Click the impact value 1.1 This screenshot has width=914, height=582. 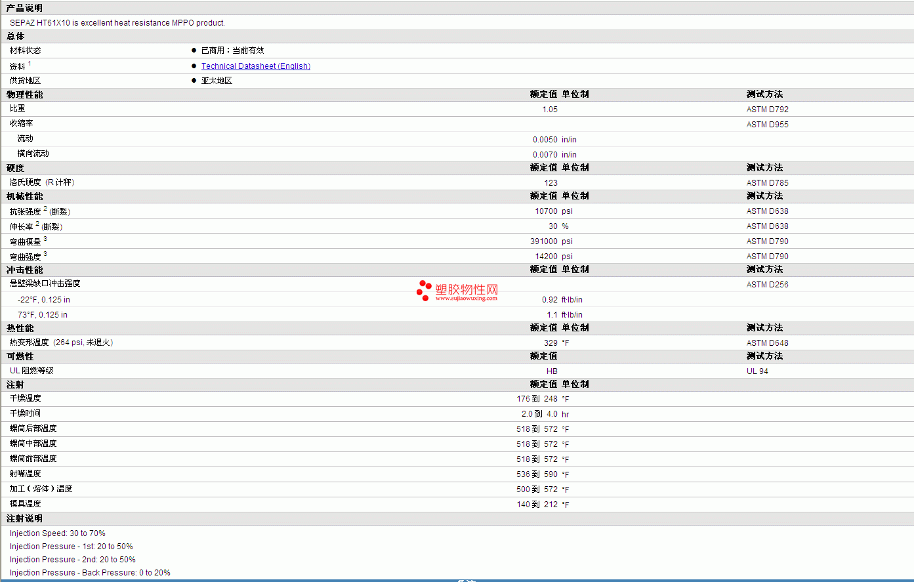[x=552, y=315]
